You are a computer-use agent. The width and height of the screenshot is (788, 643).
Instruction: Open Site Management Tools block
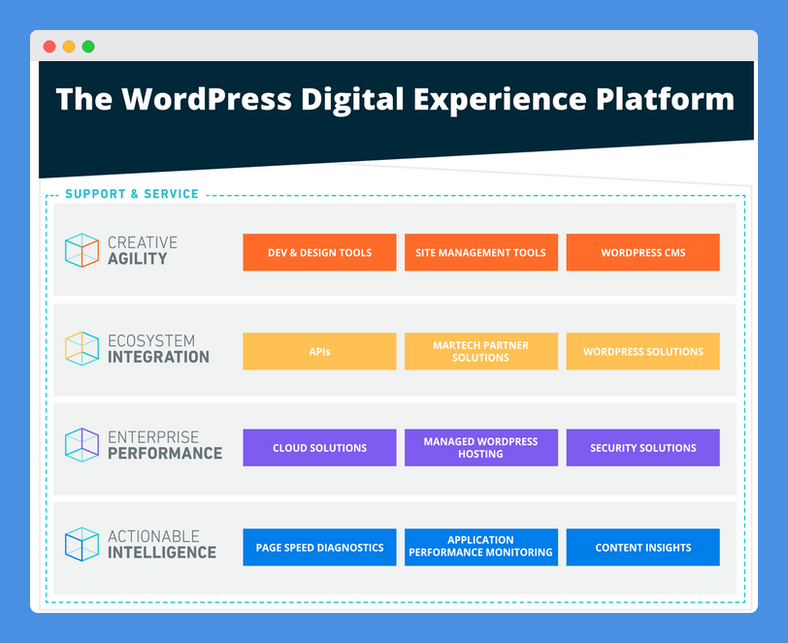click(x=481, y=252)
